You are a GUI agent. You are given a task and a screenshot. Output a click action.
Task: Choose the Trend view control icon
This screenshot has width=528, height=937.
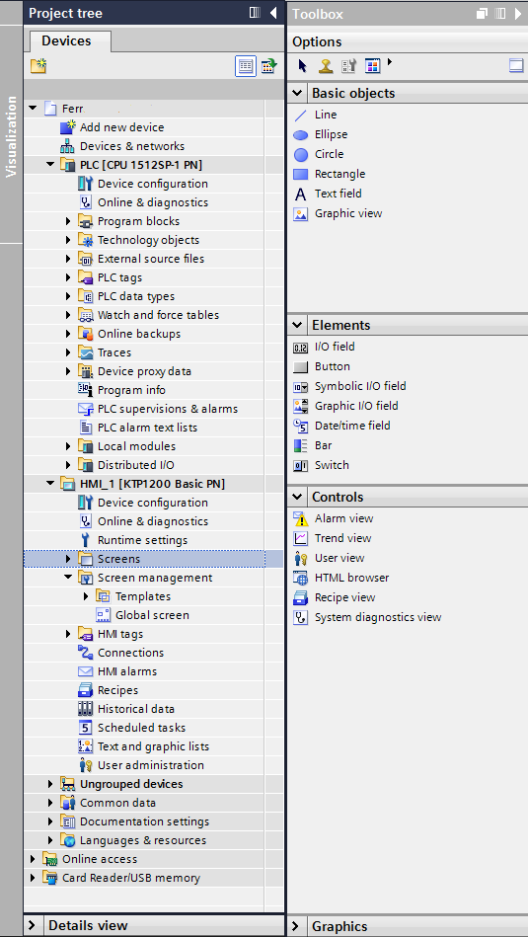point(300,538)
